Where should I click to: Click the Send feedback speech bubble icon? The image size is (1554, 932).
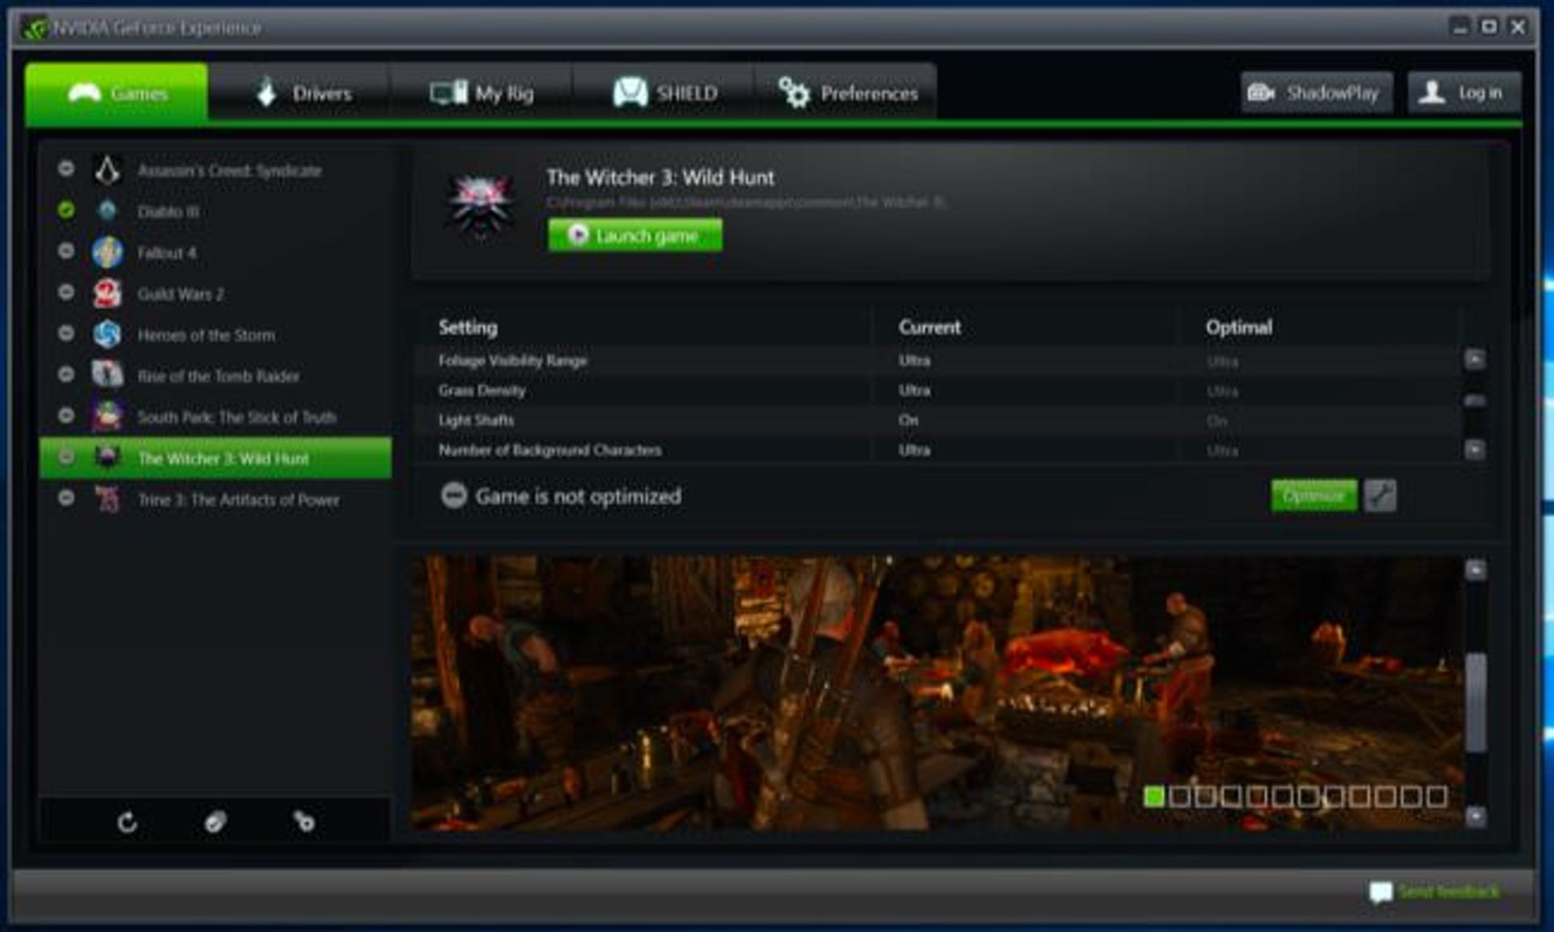pyautogui.click(x=1381, y=892)
